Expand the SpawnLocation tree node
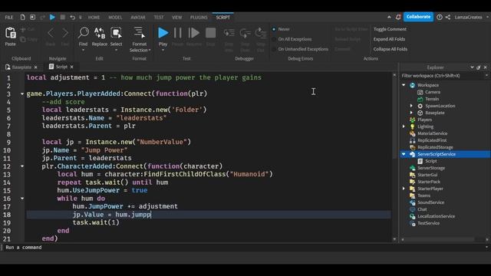This screenshot has height=276, width=491. coord(411,106)
